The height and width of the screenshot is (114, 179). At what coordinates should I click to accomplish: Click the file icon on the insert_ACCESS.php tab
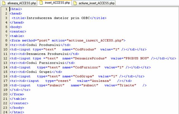tap(41, 3)
